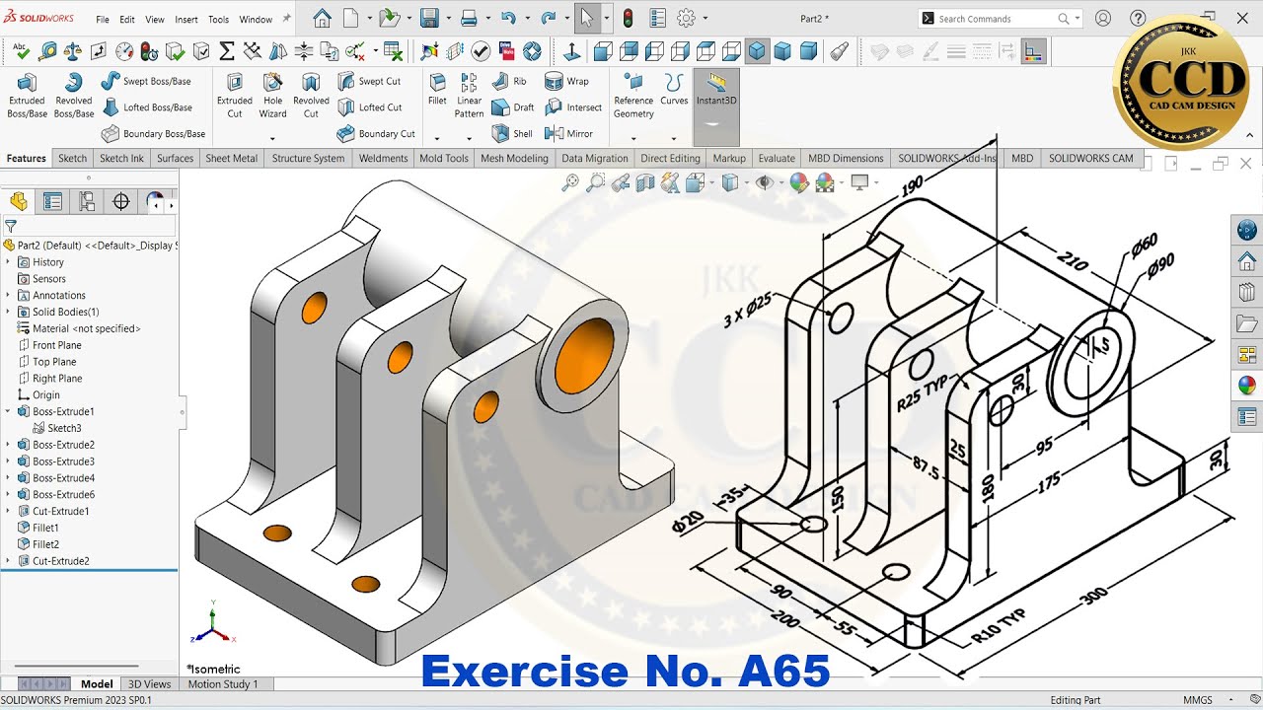Expand the Annotations node
This screenshot has height=710, width=1263.
coord(9,295)
